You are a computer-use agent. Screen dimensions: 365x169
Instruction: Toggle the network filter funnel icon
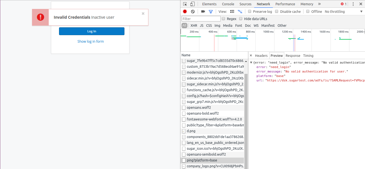pos(211,11)
